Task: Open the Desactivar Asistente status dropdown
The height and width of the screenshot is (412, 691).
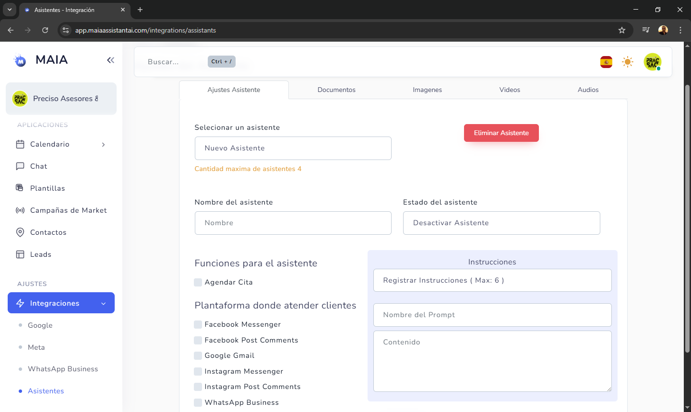Action: tap(501, 223)
